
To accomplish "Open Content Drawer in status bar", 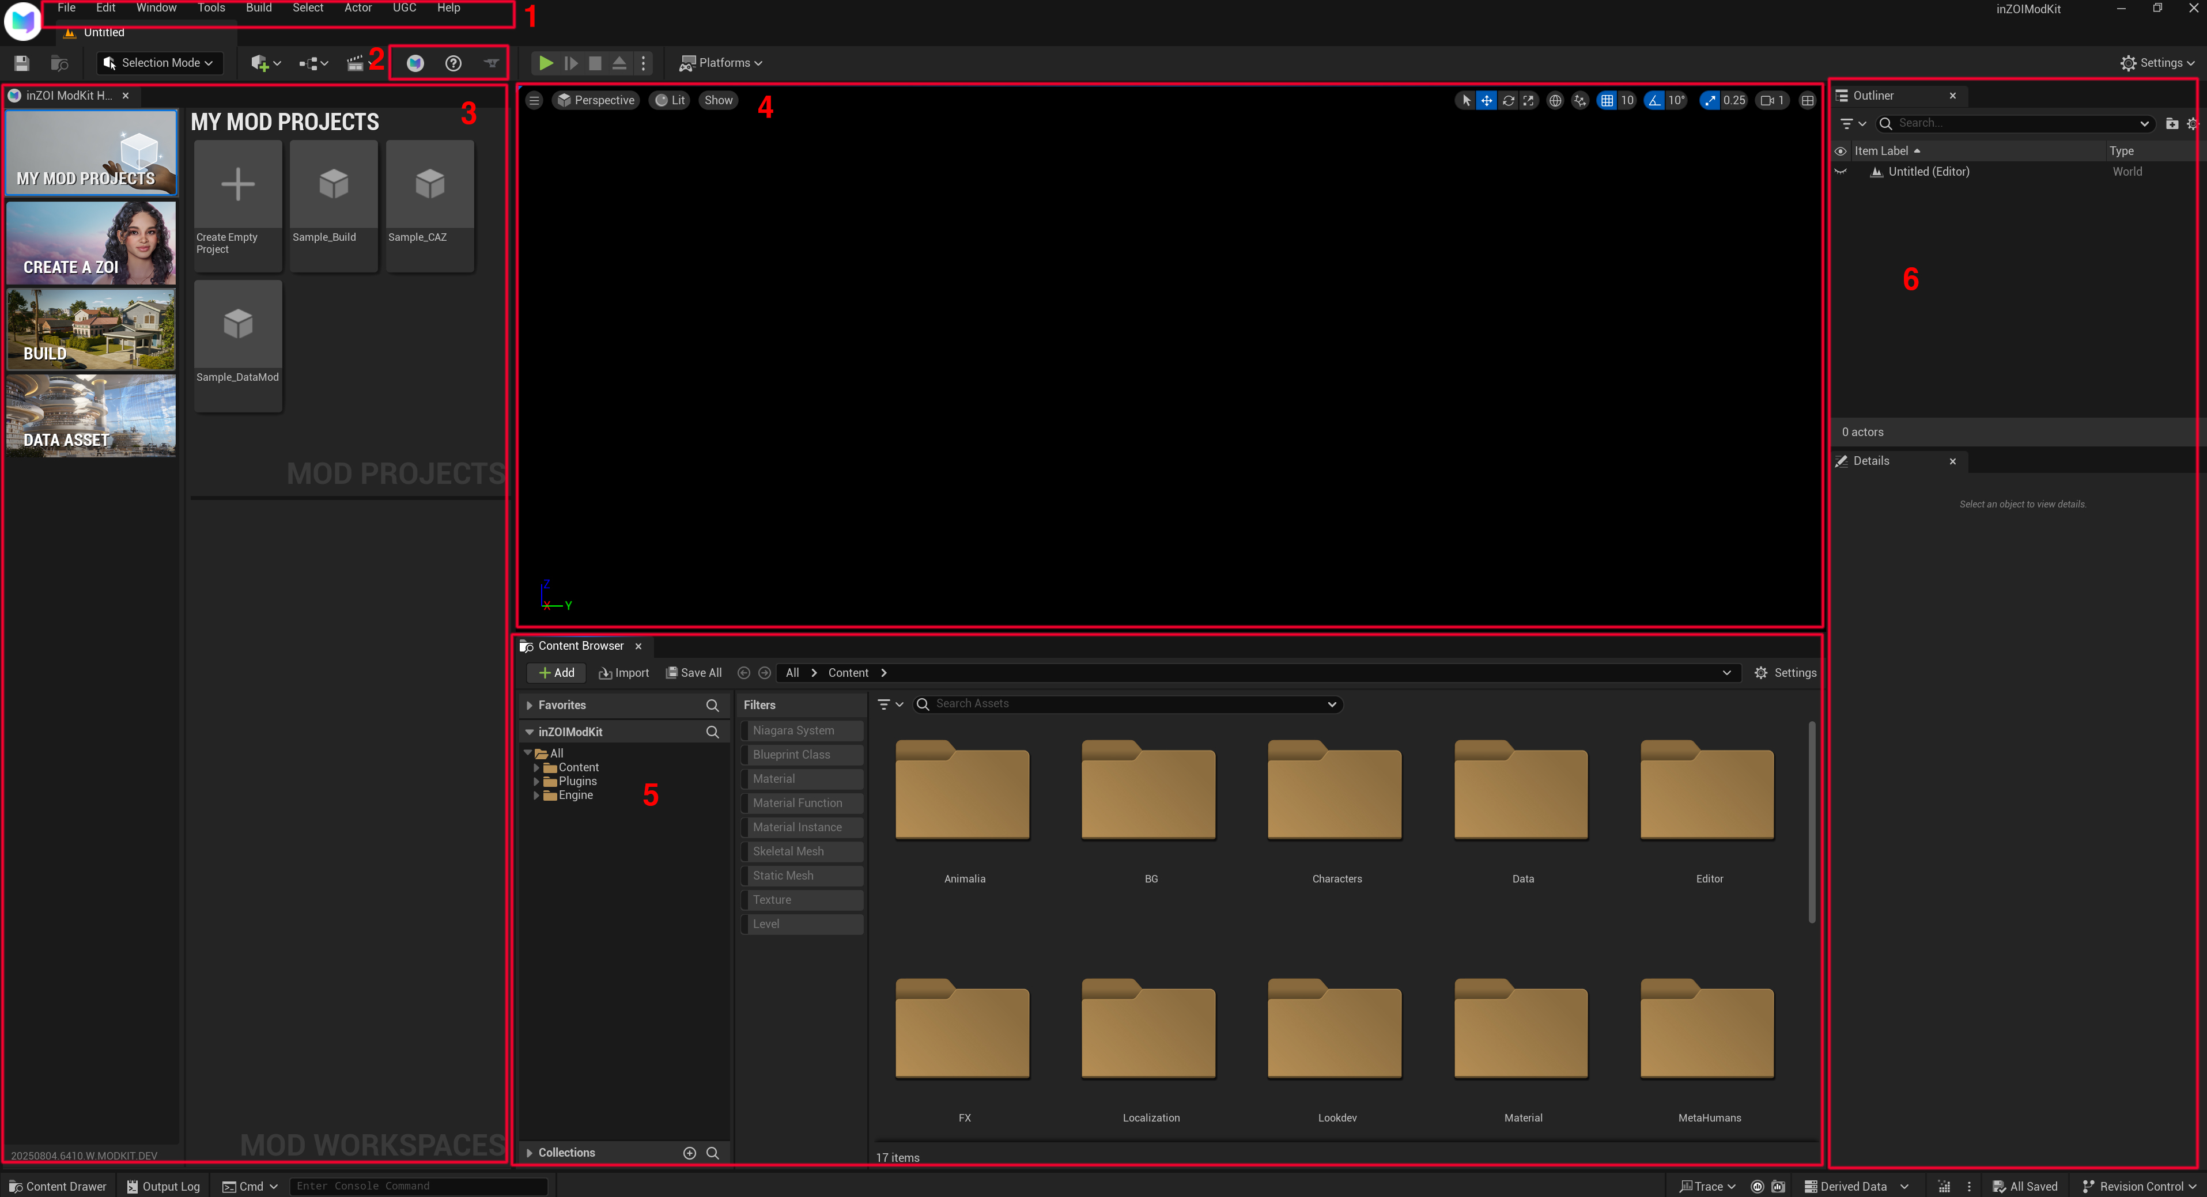I will point(58,1186).
